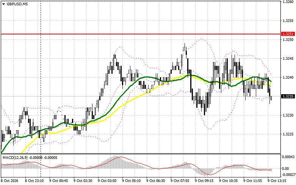Screen dimensions: 296x185
Task: Click the MACD scale value 0.00
Action: point(285,169)
